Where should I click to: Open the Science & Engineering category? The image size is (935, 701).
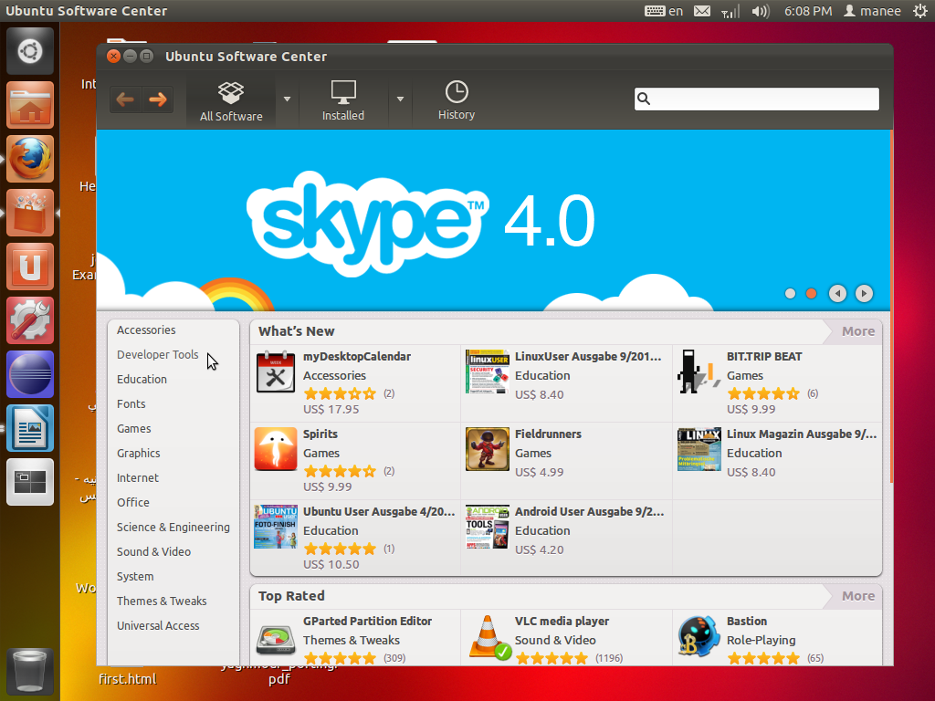point(173,527)
